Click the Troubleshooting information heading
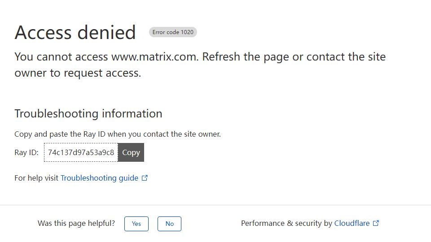431x242 pixels. click(x=88, y=113)
